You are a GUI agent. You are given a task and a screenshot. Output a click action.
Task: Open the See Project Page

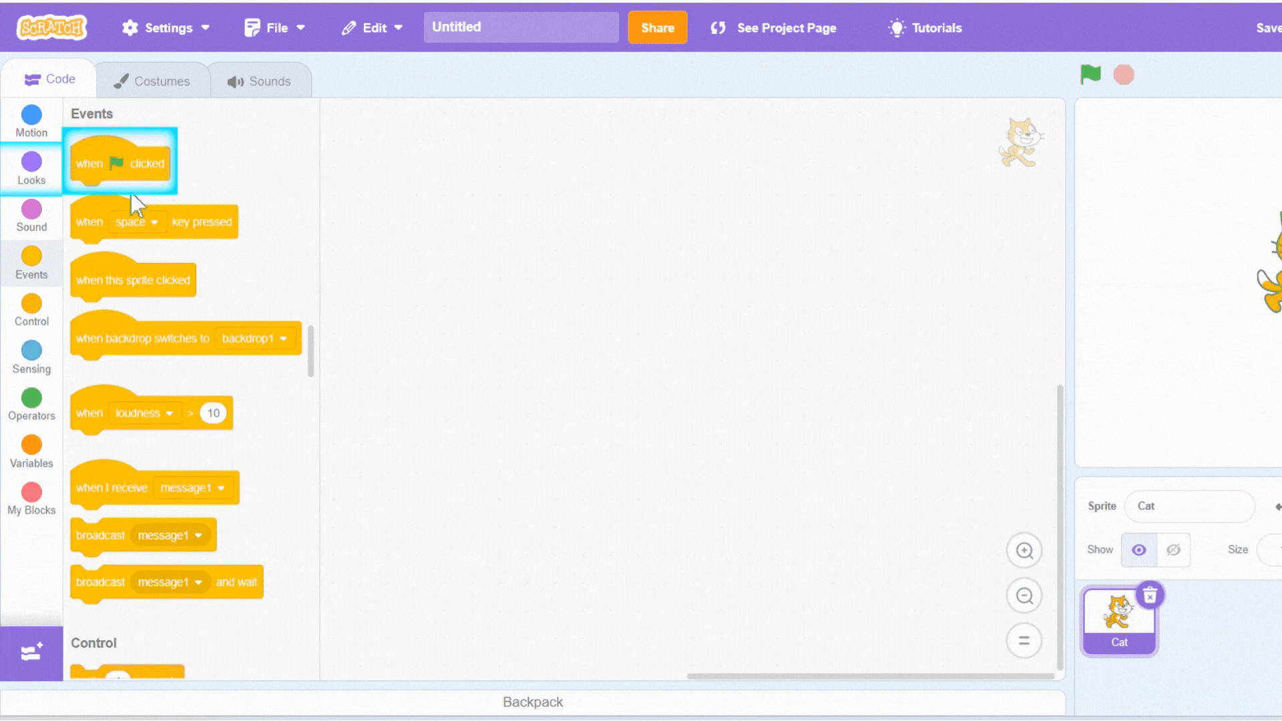772,27
